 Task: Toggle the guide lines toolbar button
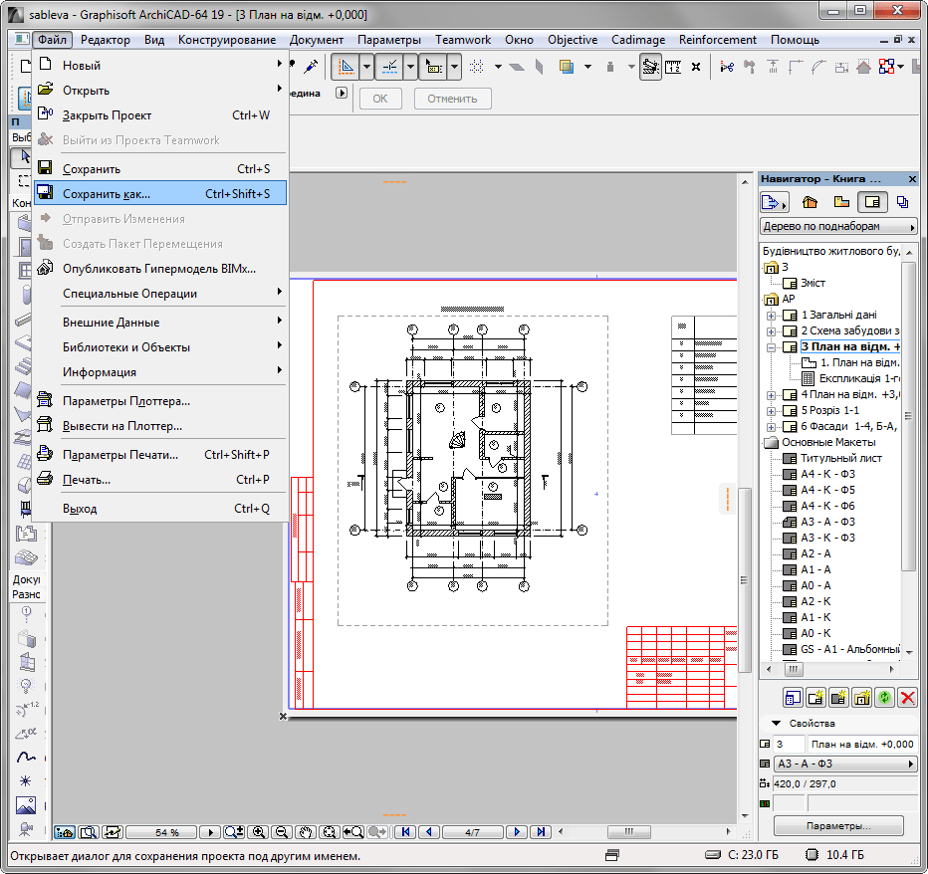pyautogui.click(x=347, y=67)
